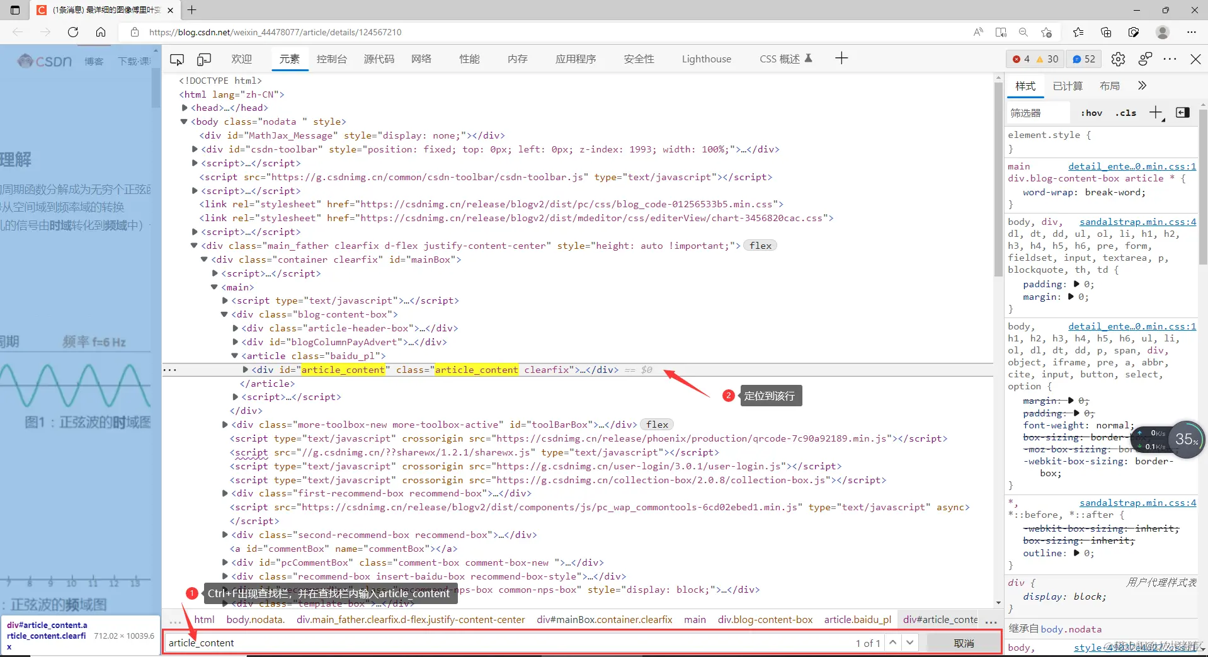Select body.nodata breadcrumb item
The width and height of the screenshot is (1208, 657).
(x=255, y=620)
